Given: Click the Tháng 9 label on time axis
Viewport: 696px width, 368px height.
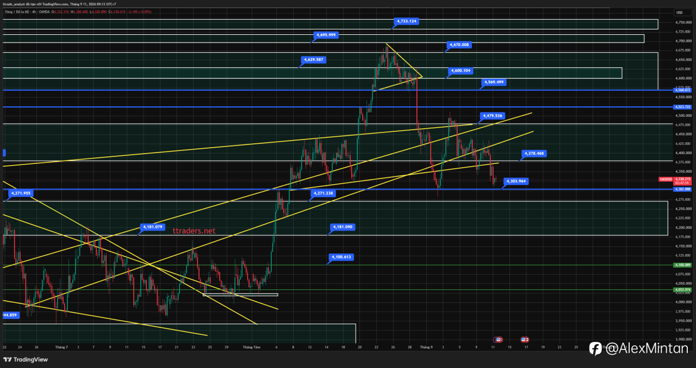Looking at the screenshot, I should pos(426,346).
